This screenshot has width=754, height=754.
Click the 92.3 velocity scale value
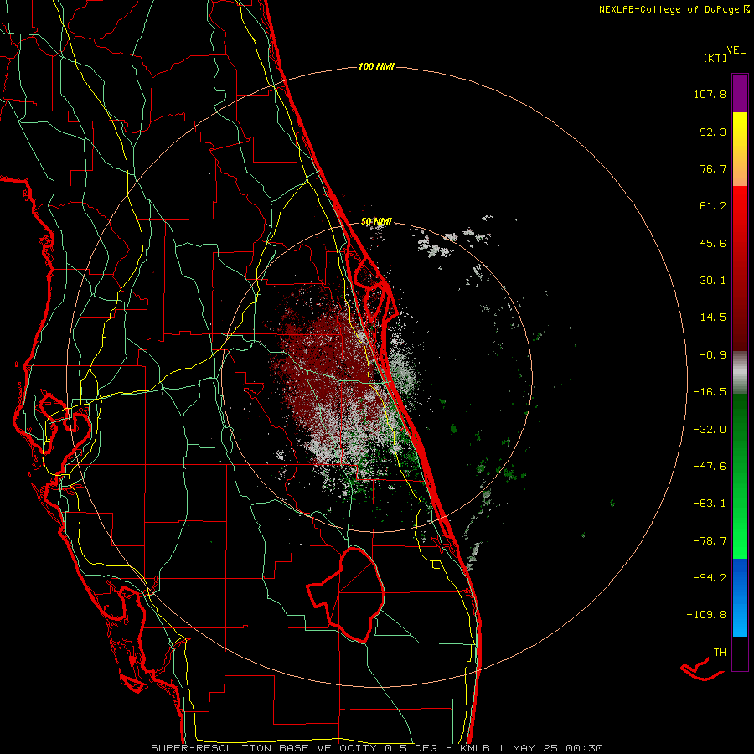click(x=713, y=132)
